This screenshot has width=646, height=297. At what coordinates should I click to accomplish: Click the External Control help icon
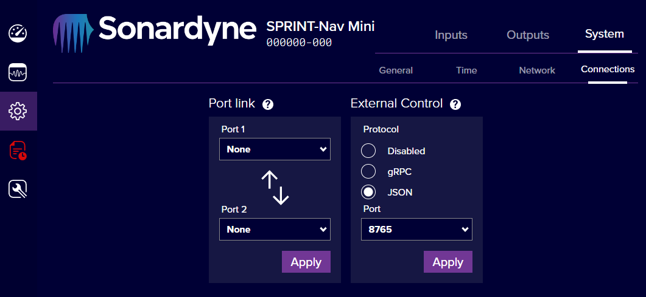455,104
